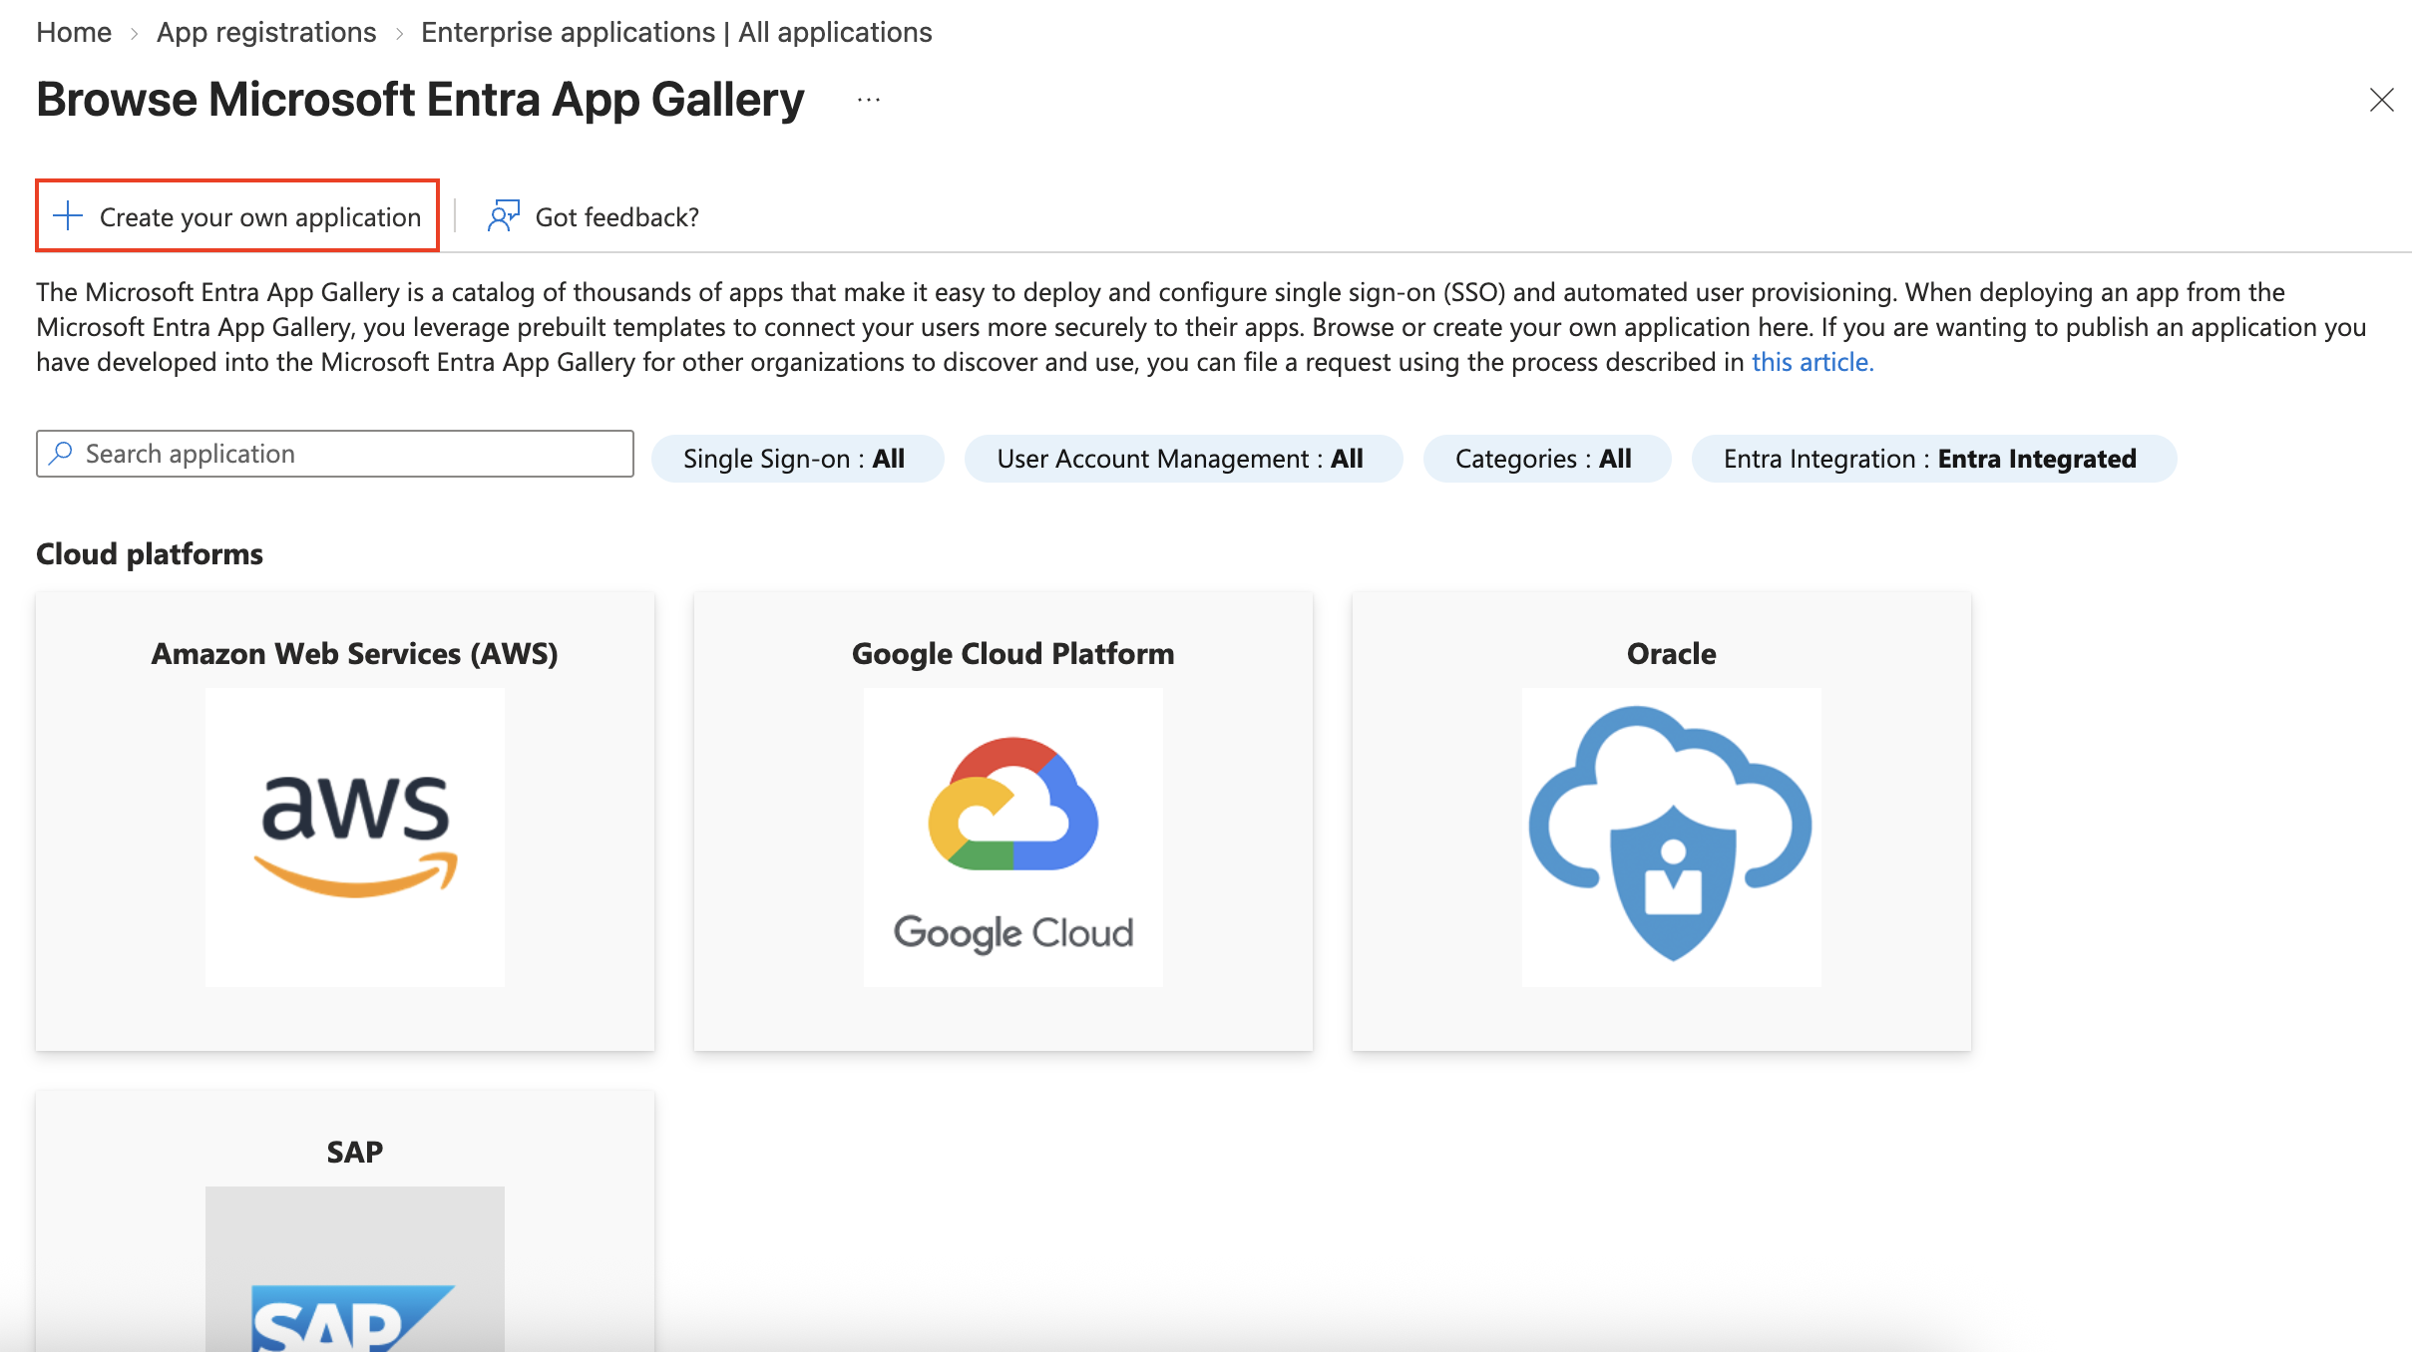Open the 'this article' link
Viewport: 2412px width, 1352px height.
pyautogui.click(x=1812, y=362)
